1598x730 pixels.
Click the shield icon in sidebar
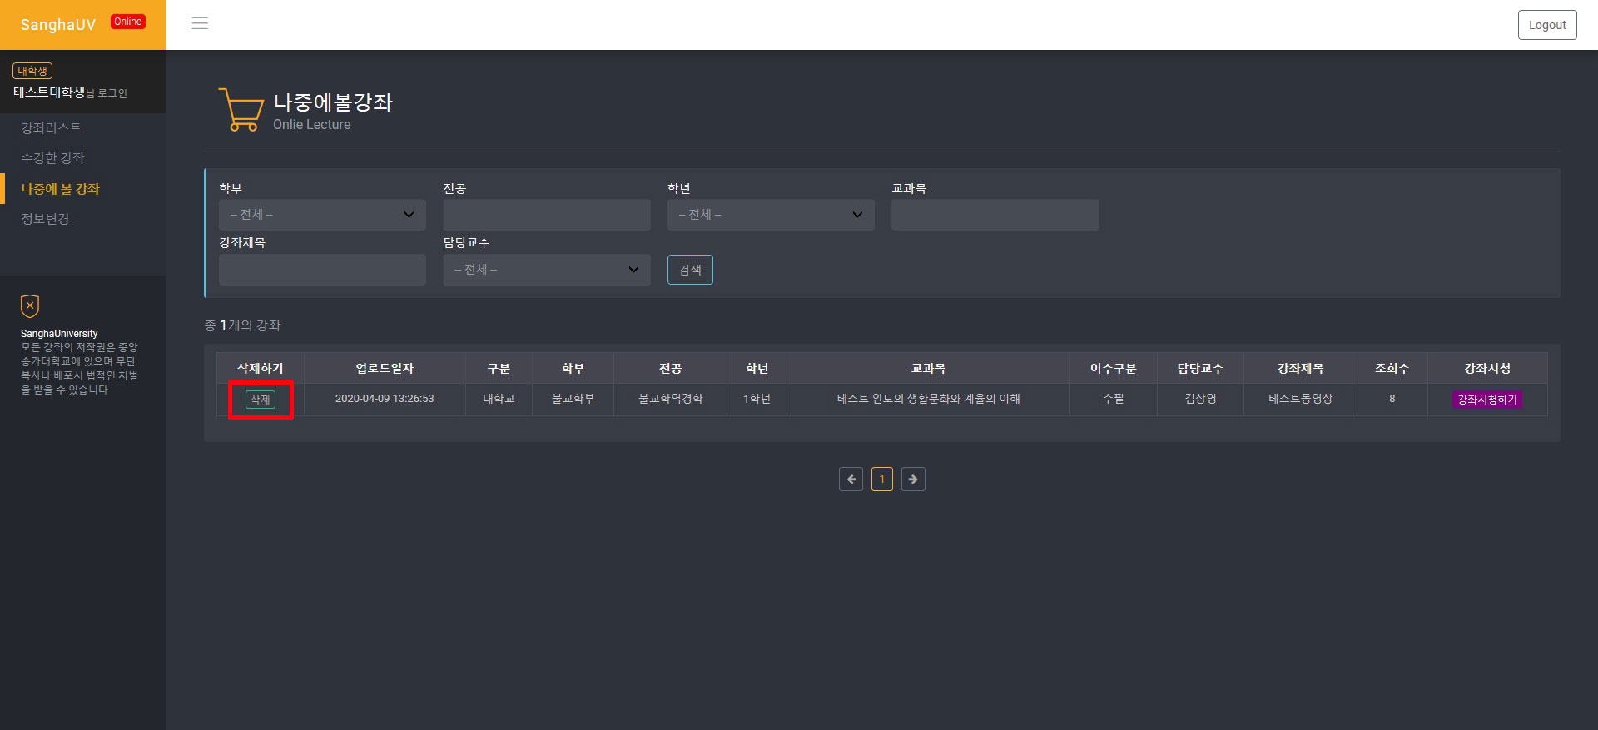[x=30, y=306]
